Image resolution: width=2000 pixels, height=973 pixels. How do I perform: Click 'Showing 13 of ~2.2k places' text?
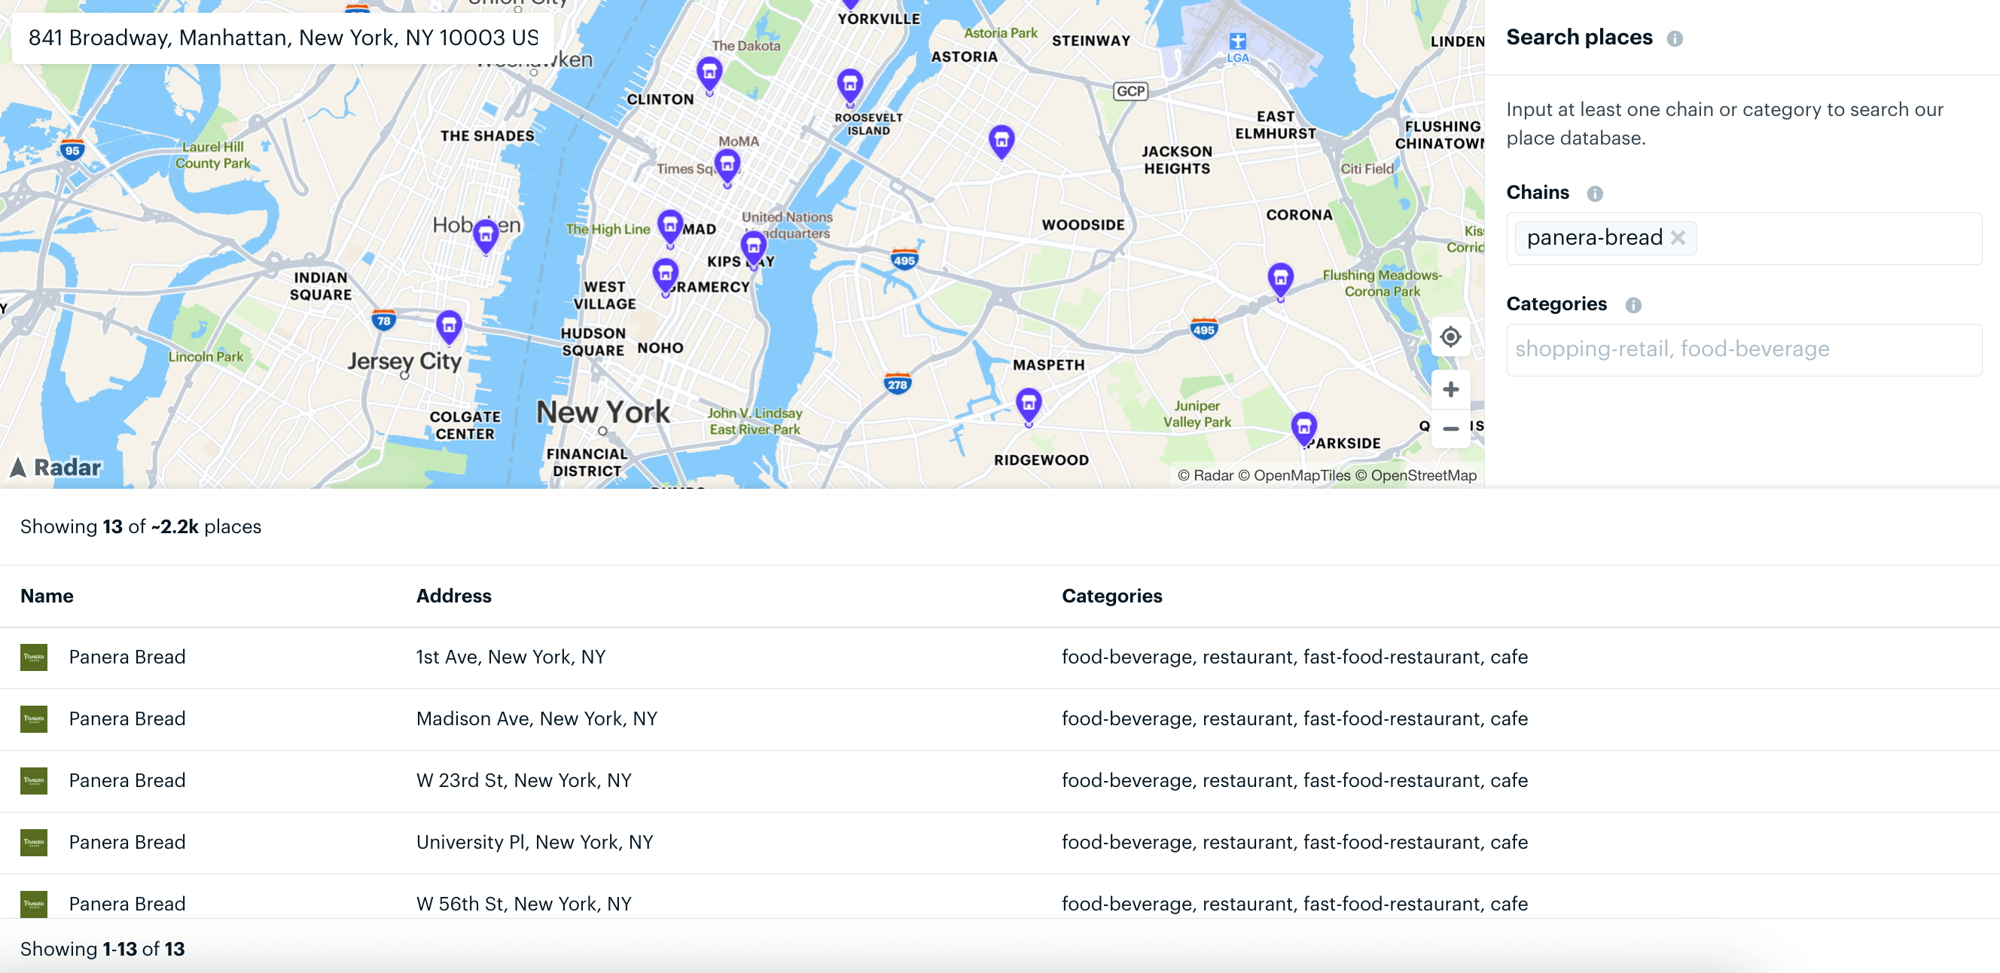pyautogui.click(x=141, y=526)
